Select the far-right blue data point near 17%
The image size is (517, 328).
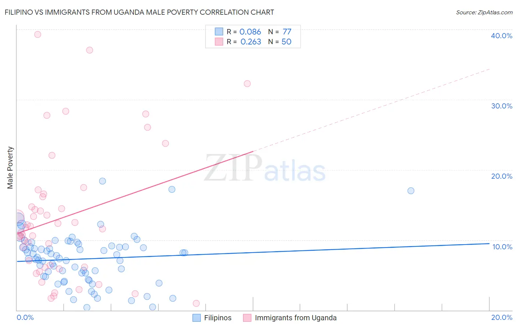tap(411, 190)
